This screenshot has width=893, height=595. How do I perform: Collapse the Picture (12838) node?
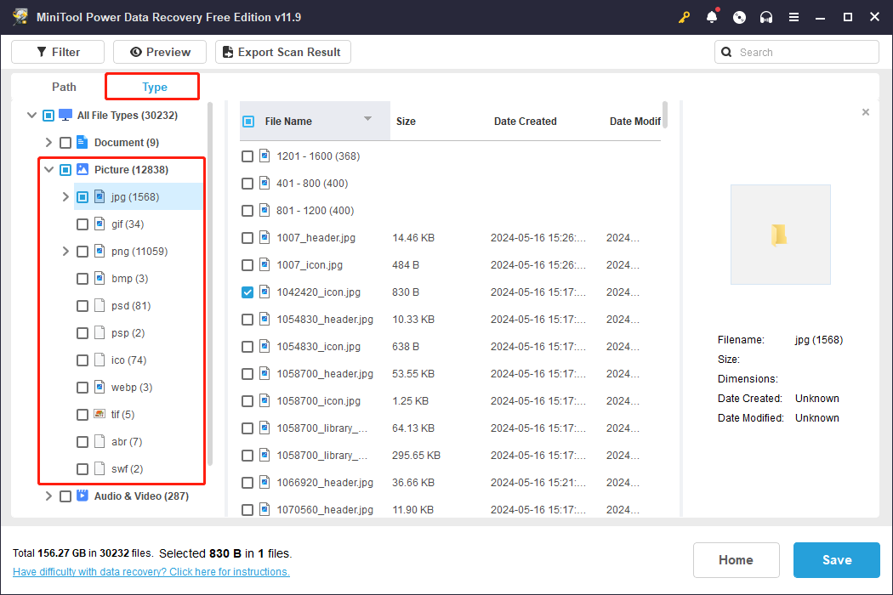coord(49,170)
